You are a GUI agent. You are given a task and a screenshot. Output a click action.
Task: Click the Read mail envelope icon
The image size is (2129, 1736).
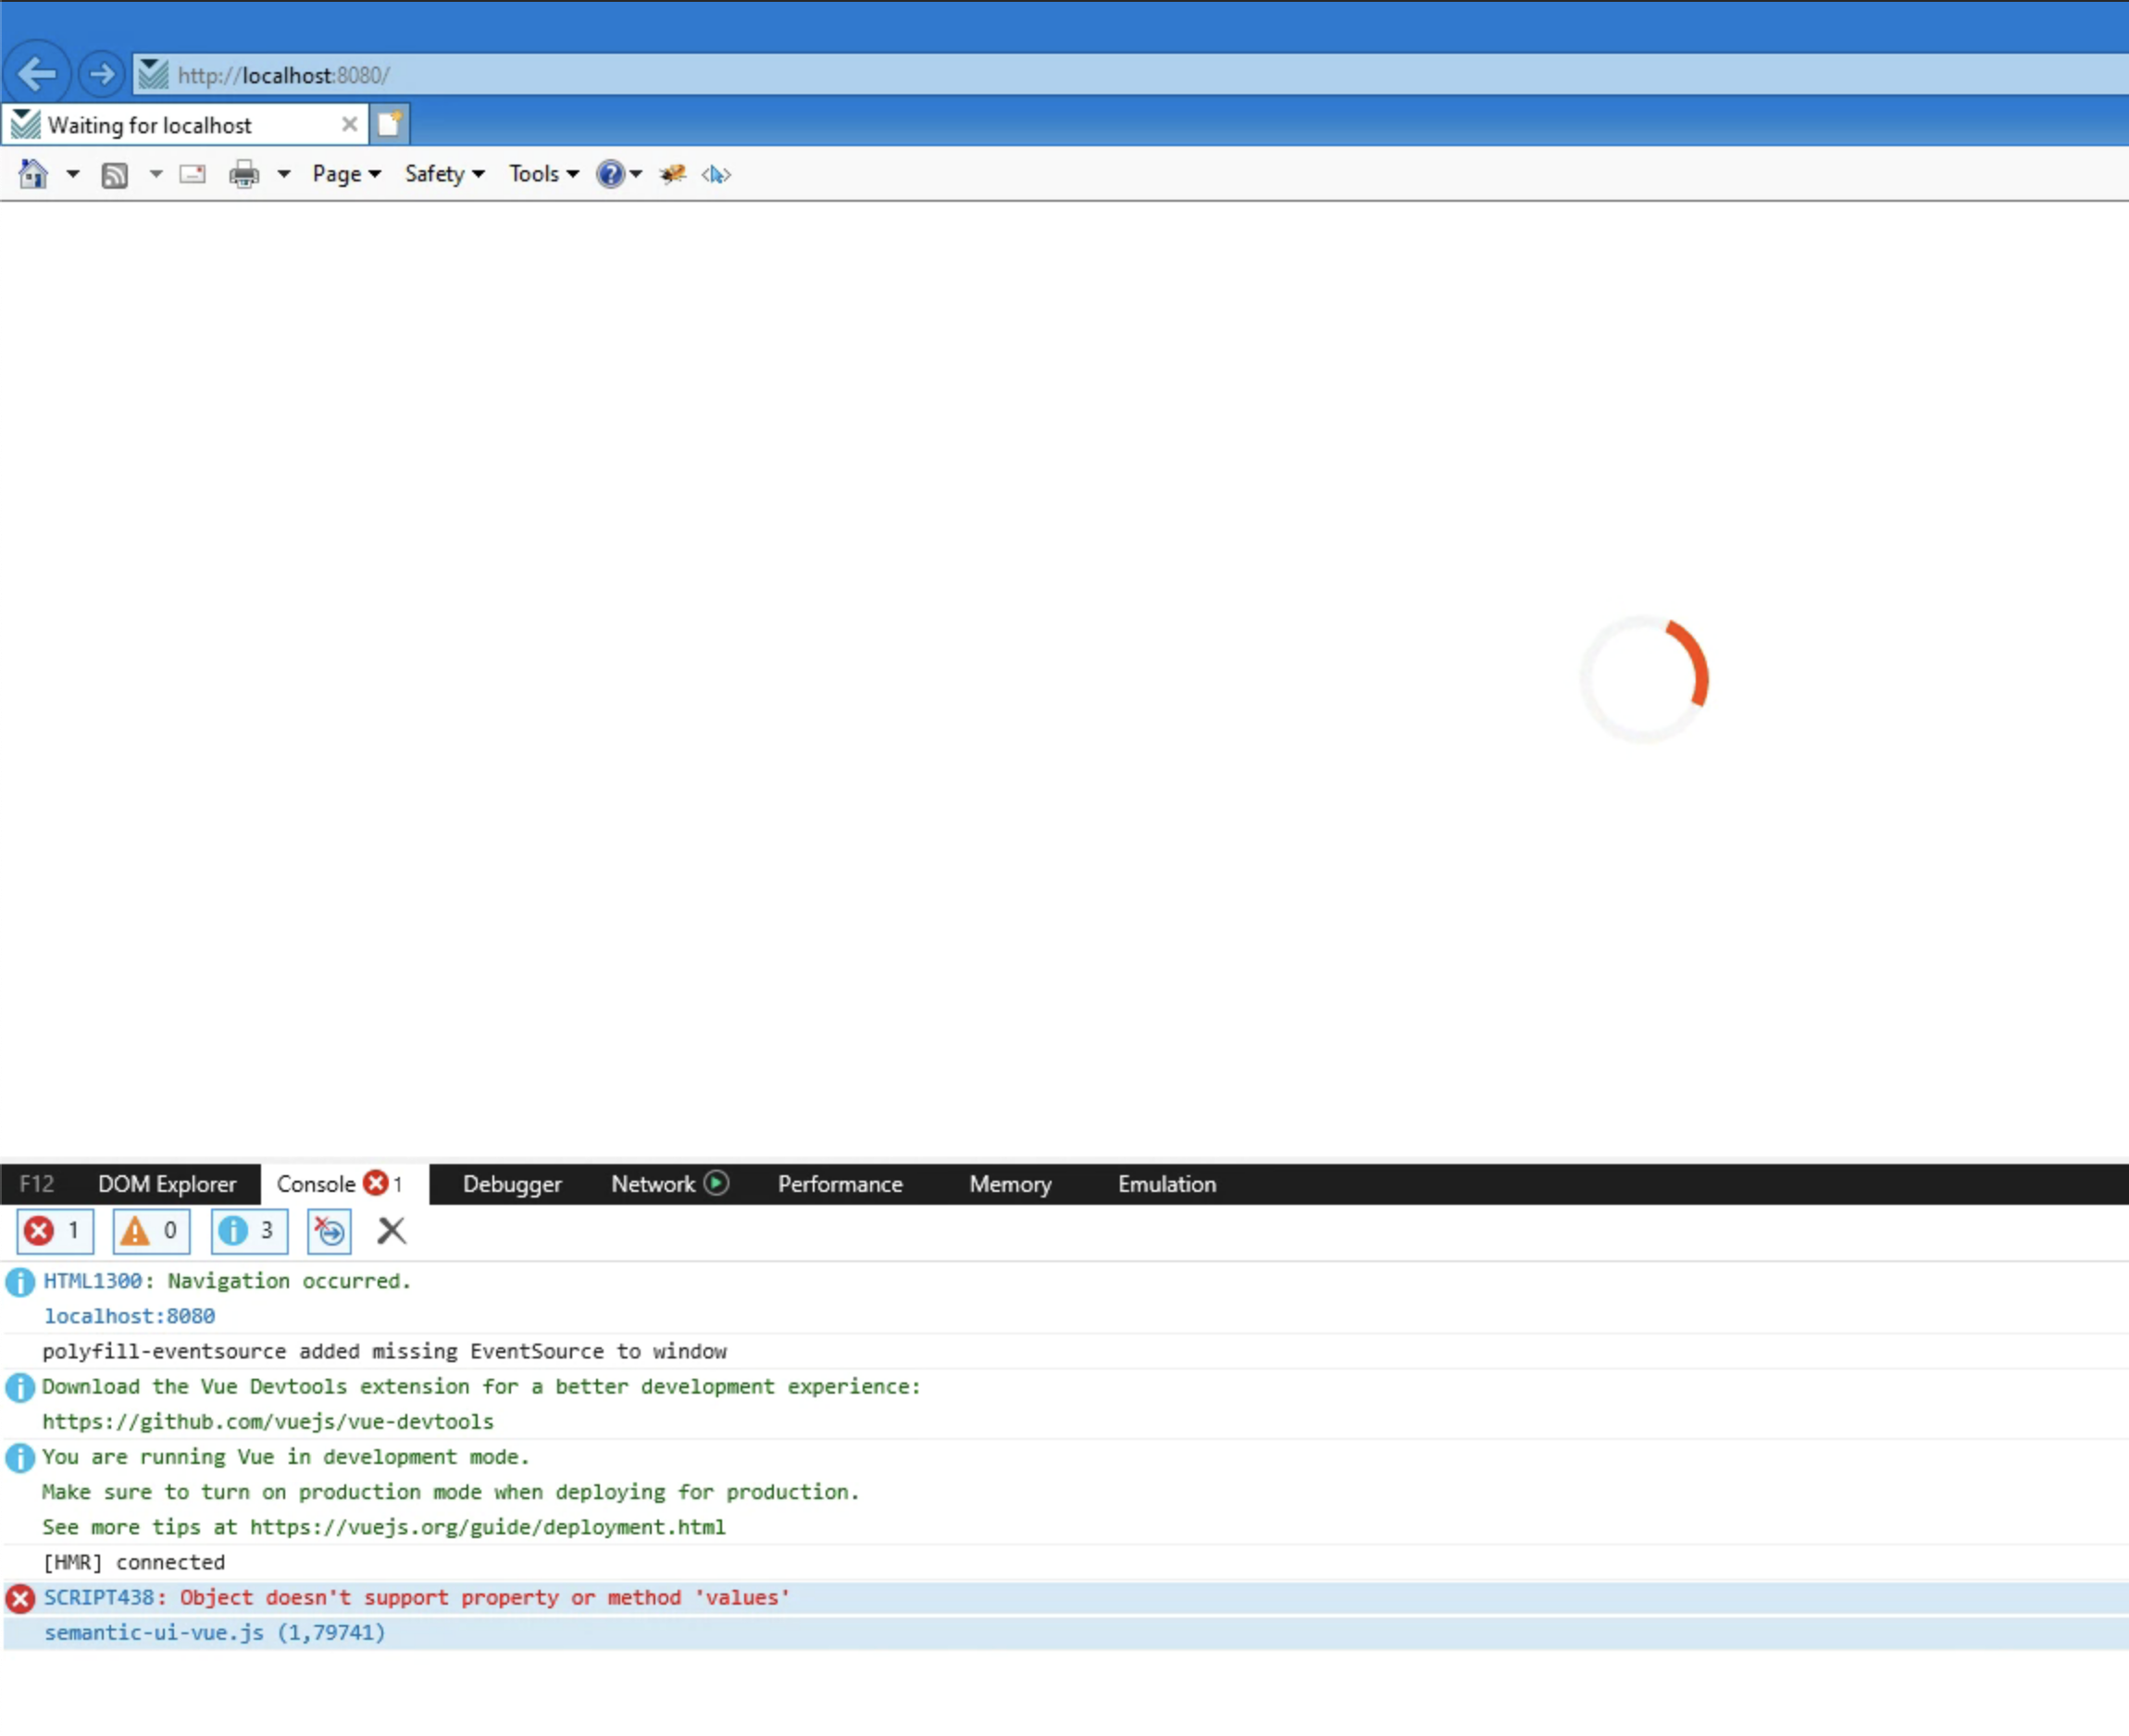pos(191,174)
